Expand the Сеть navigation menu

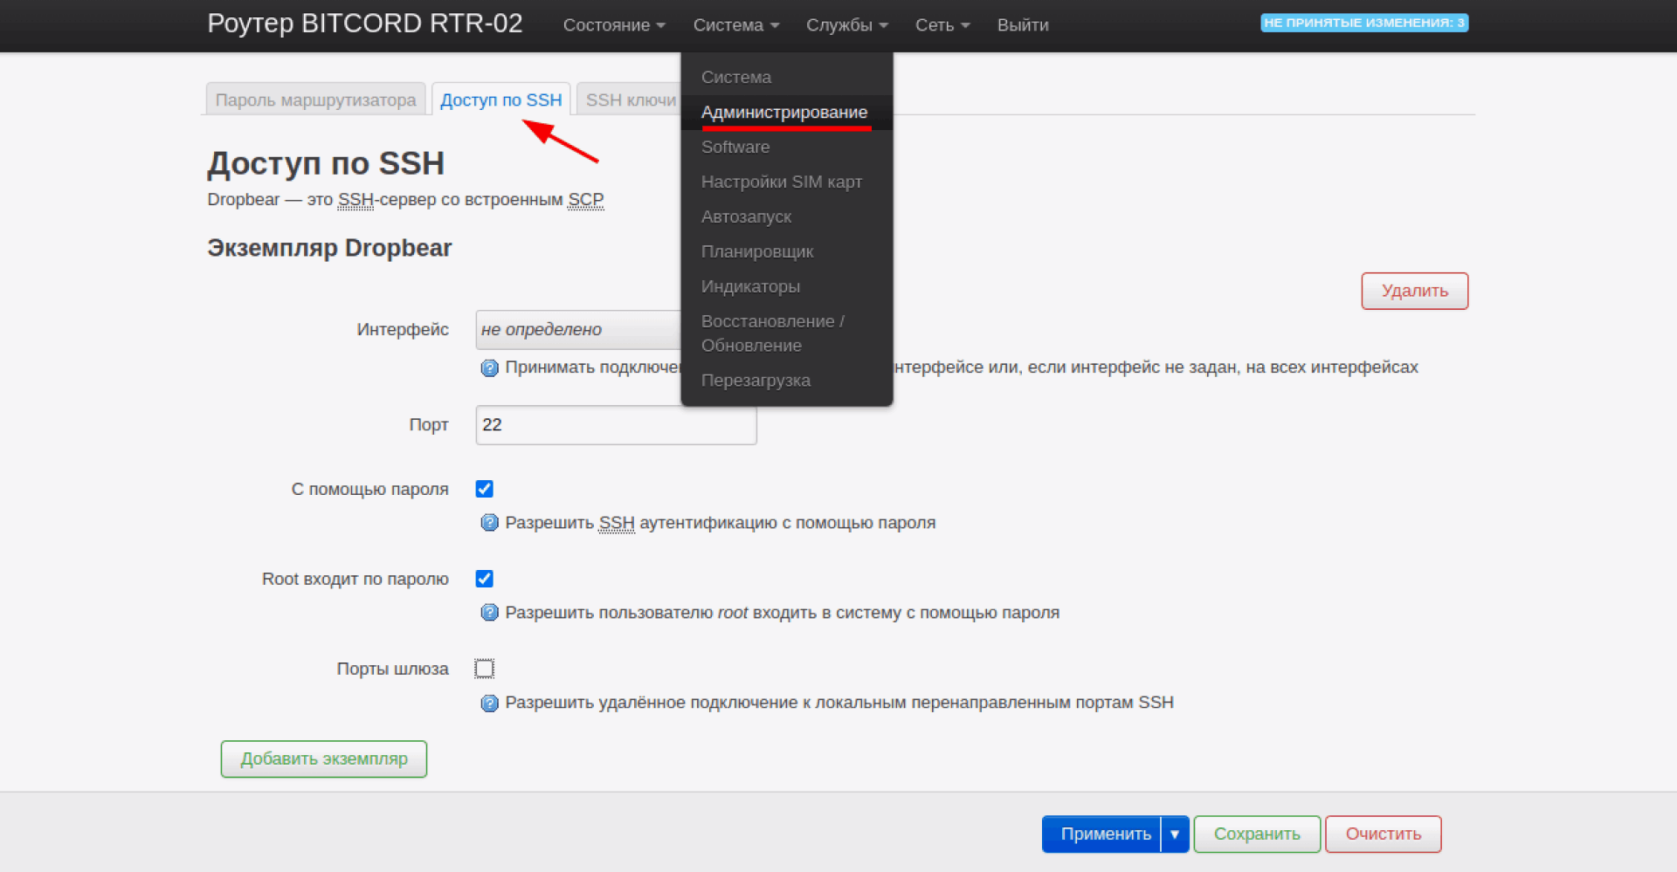click(x=942, y=25)
